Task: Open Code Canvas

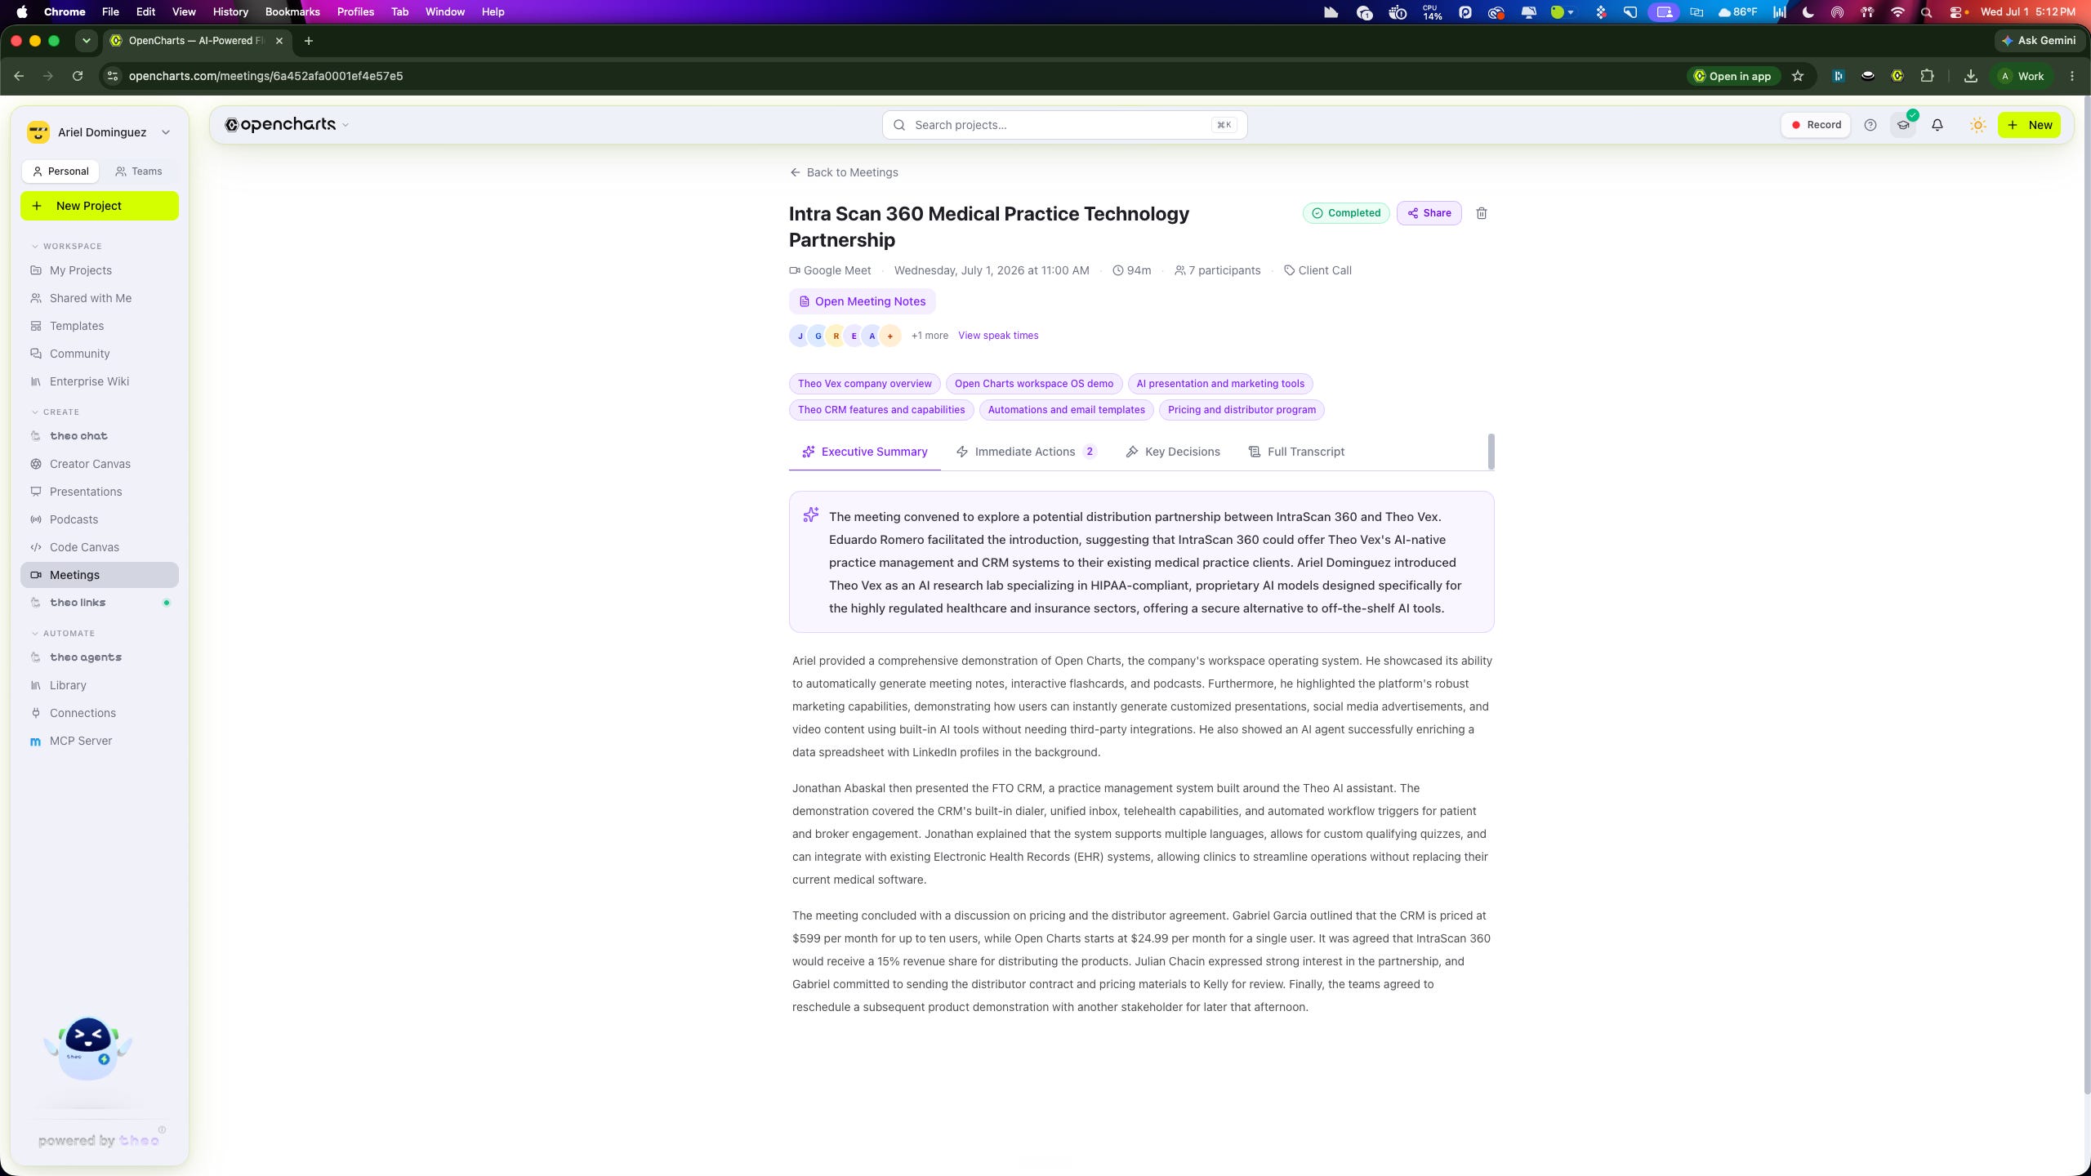Action: [100, 547]
